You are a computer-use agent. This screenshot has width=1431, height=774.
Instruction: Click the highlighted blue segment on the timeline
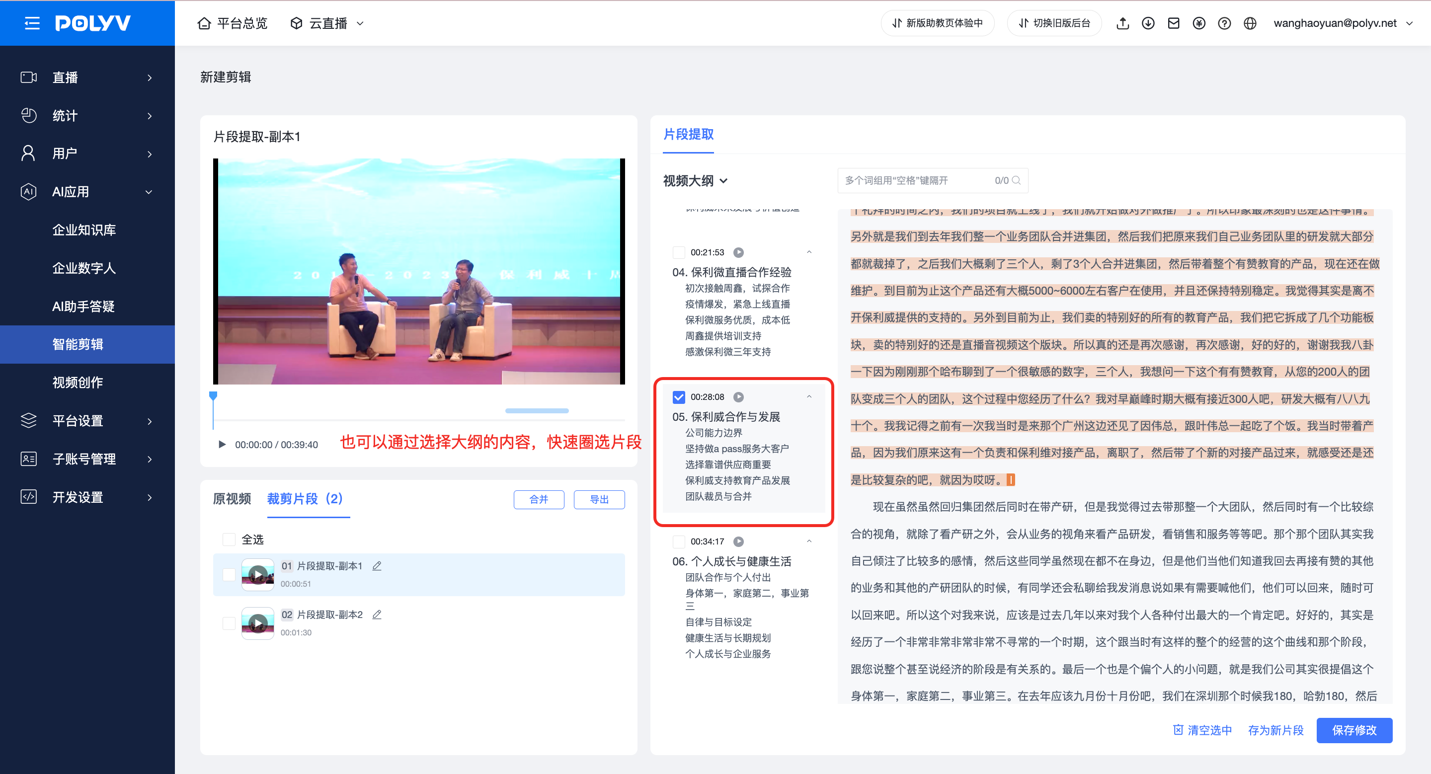pos(537,411)
